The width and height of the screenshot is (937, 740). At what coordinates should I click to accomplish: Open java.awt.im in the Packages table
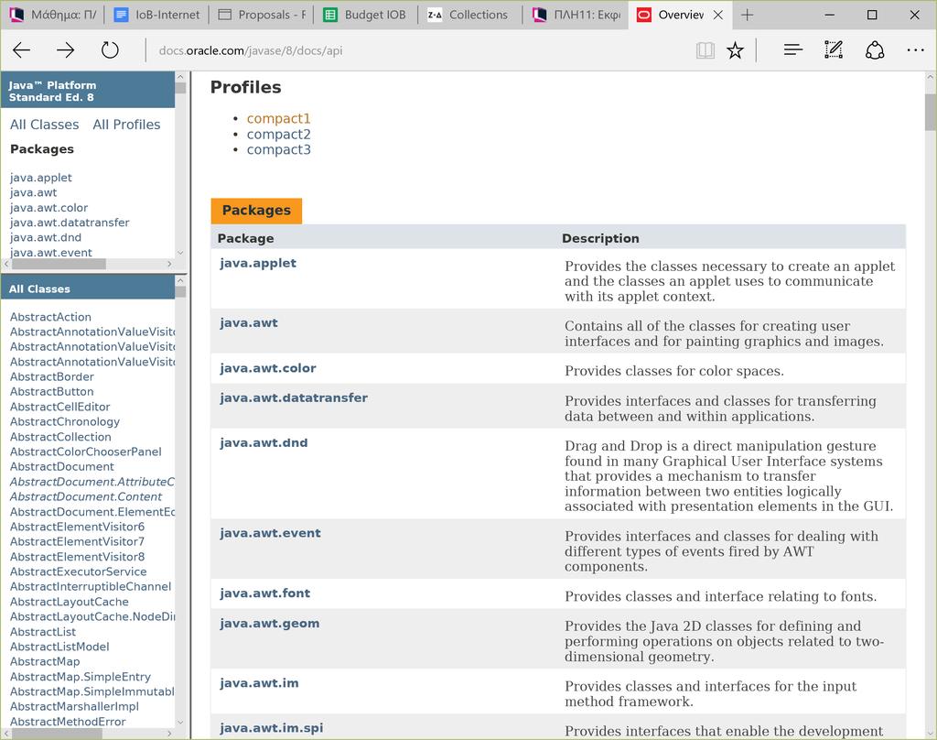[x=259, y=683]
